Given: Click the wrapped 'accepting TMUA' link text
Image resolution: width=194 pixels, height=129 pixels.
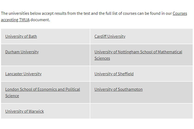Looking at the screenshot, I should click(15, 20).
